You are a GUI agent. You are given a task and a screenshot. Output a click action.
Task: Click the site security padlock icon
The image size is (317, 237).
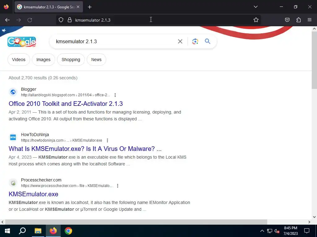70,20
